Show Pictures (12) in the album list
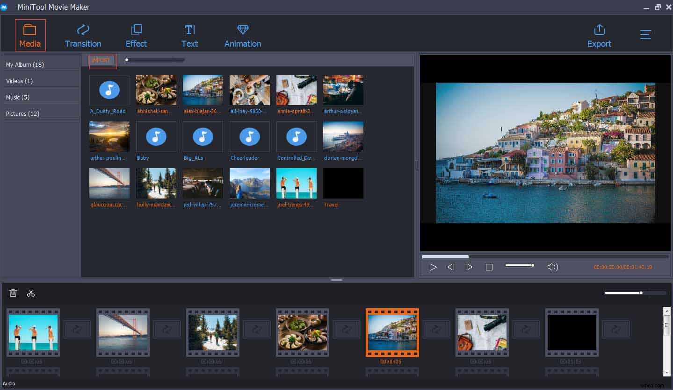This screenshot has height=390, width=673. [22, 113]
